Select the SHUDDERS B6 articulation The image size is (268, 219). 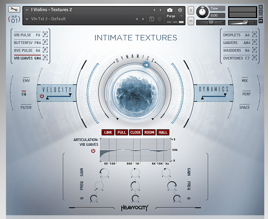(237, 51)
